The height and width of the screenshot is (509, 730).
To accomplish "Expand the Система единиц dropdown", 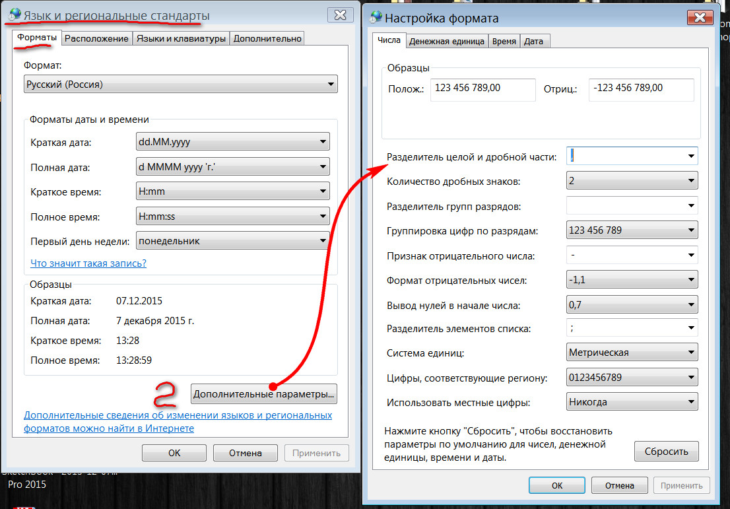I will pyautogui.click(x=632, y=353).
